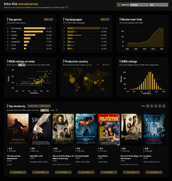This screenshot has height=181, width=172.
Task: Click Go to IMDb under Pulp Fiction
Action: (x=109, y=172)
